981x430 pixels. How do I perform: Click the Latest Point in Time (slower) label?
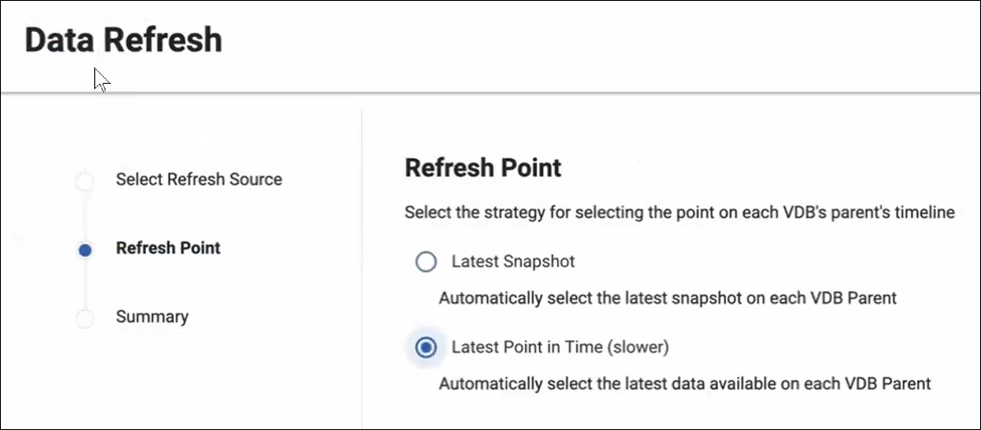561,347
